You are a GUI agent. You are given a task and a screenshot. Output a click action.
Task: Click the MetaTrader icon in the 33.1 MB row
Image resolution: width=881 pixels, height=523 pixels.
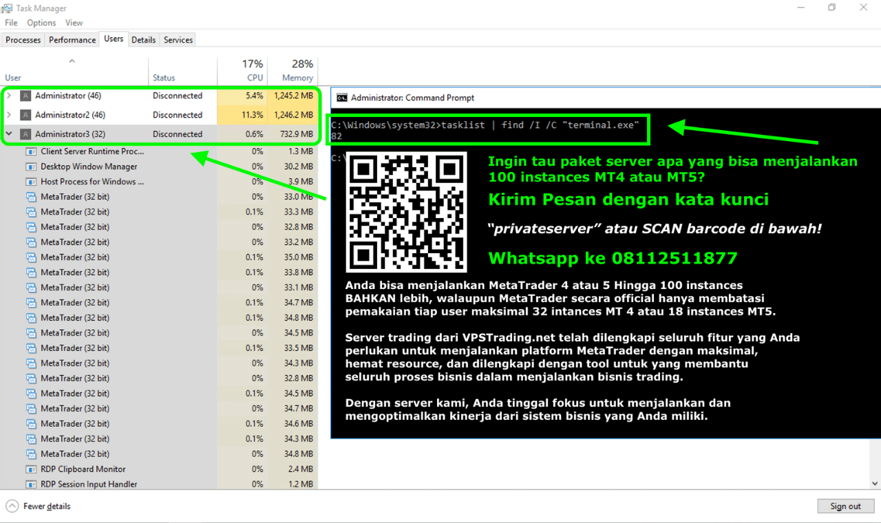click(x=31, y=288)
